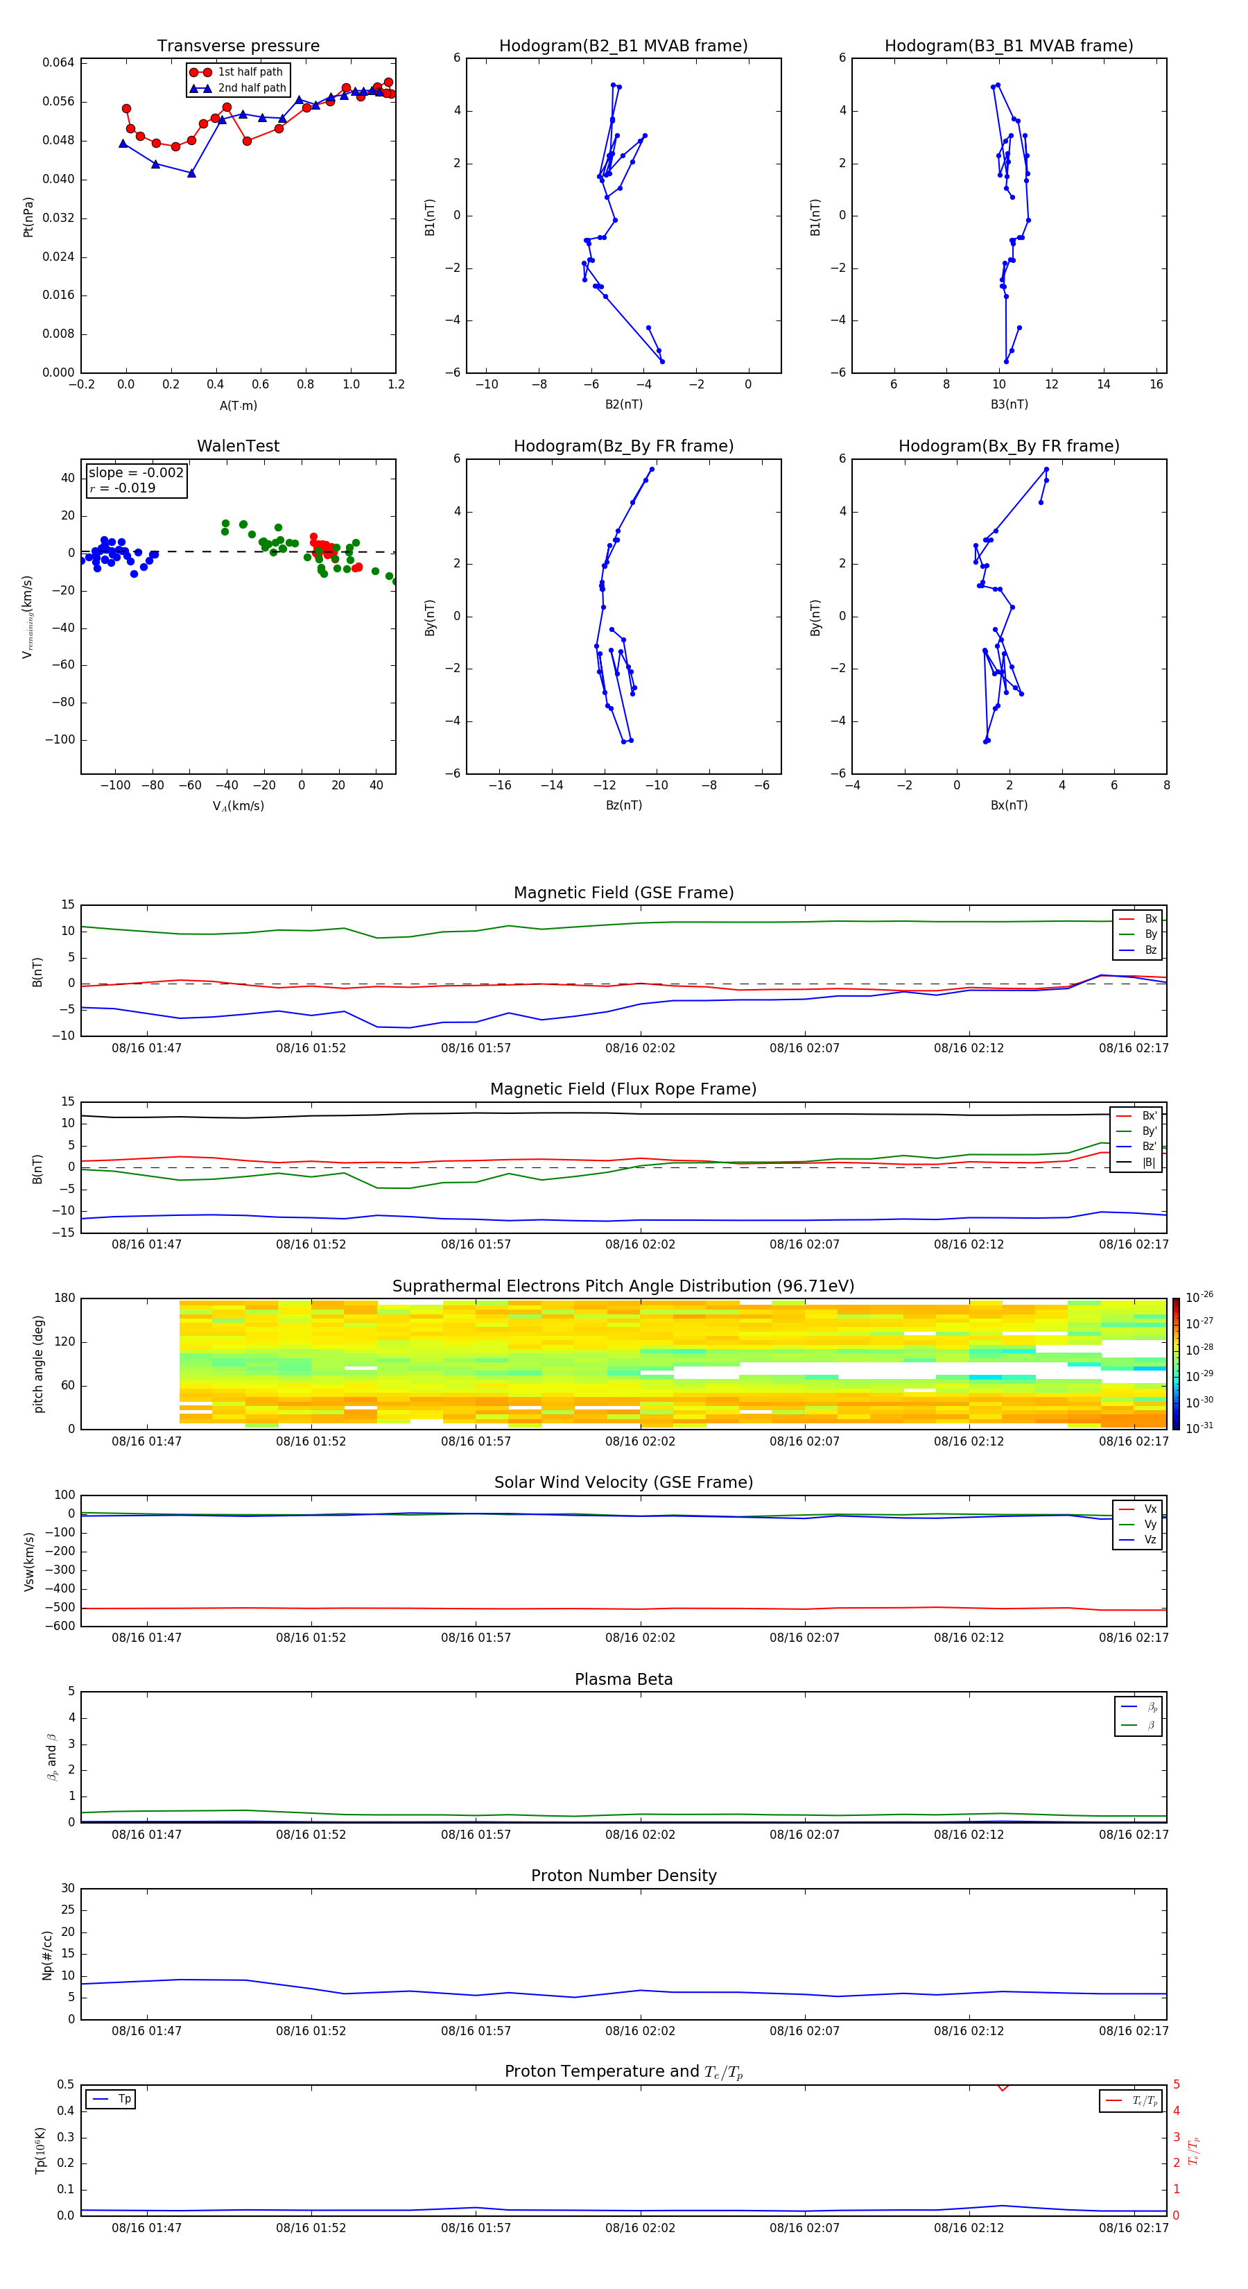Click the Suprathermal Electrons Pitch Angle Distribution title
Screen dimensions: 1248x2289
(x=623, y=1287)
